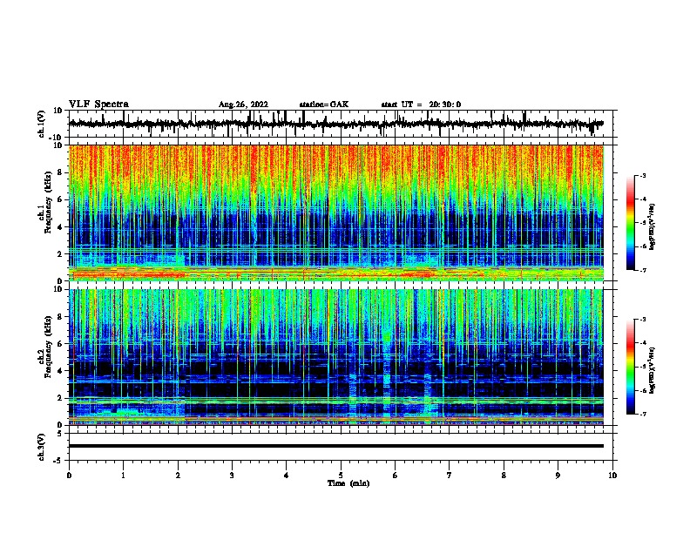Click the time axis tick label "9"

click(x=558, y=476)
